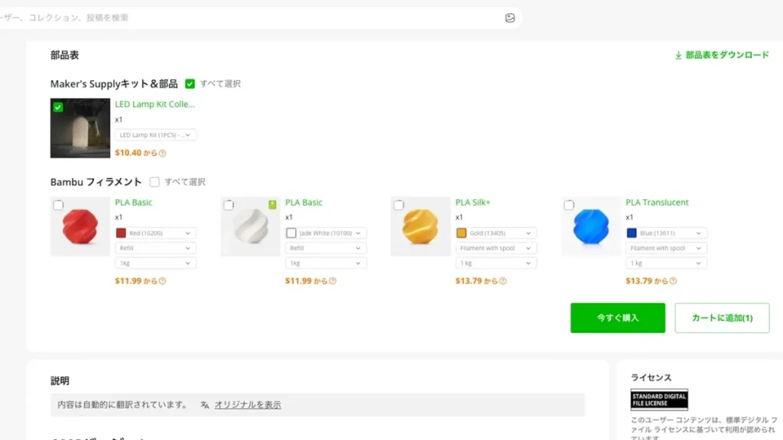The width and height of the screenshot is (783, 440).
Task: Click the image search icon in search bar
Action: click(x=510, y=18)
